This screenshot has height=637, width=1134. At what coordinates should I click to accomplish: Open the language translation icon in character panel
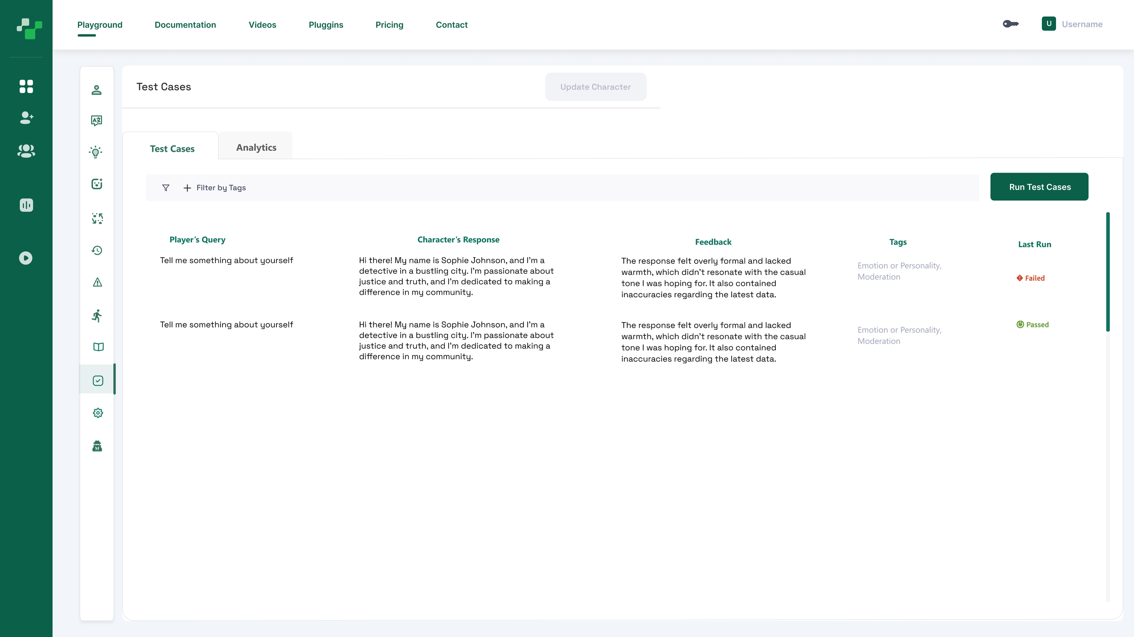(97, 120)
